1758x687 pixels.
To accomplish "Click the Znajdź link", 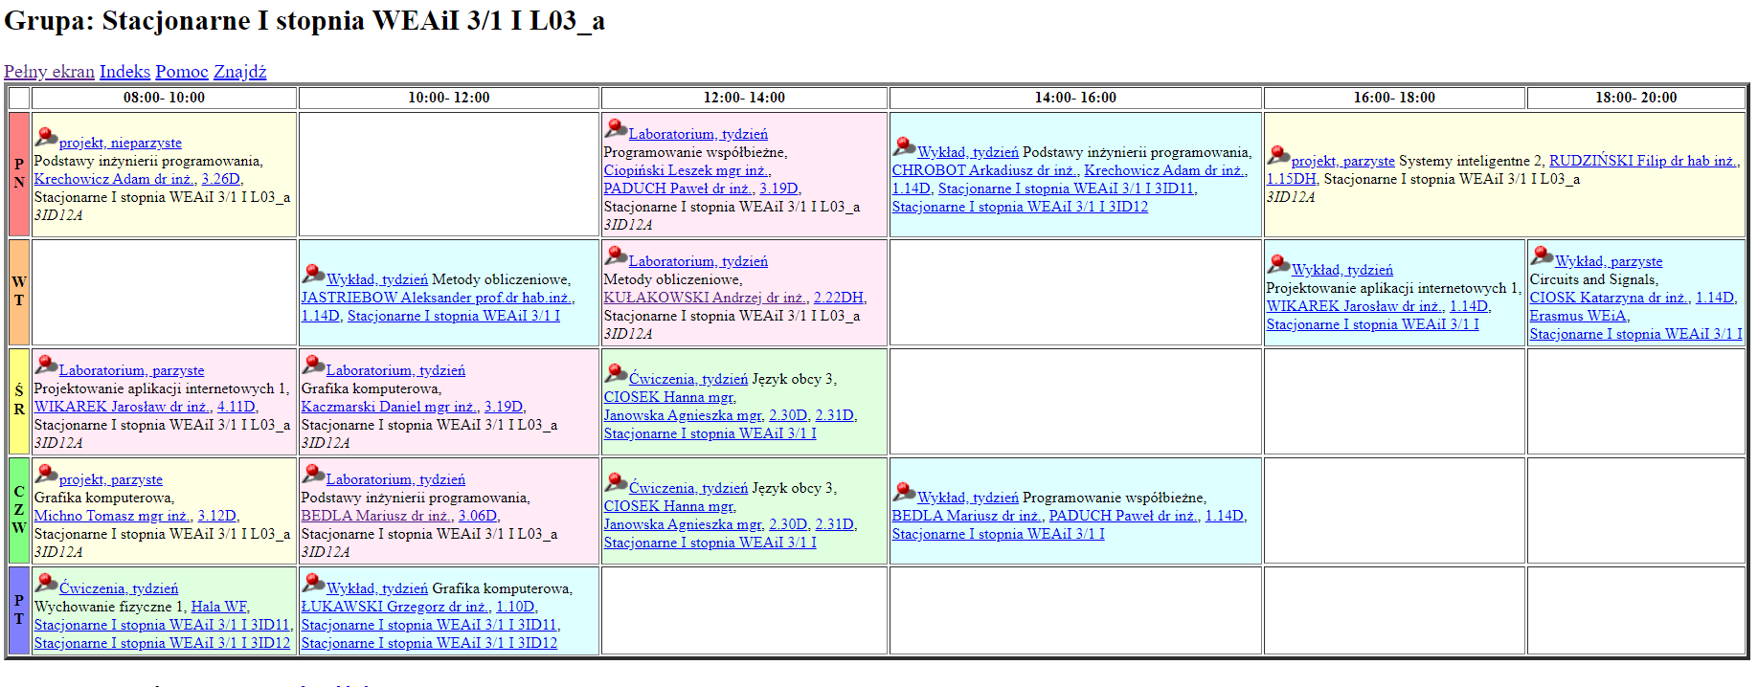I will (x=239, y=72).
